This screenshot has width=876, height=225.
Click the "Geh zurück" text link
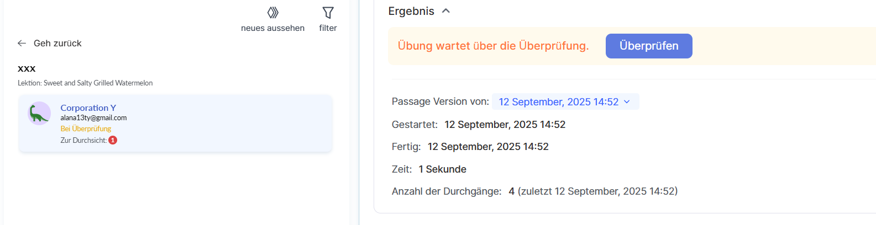pyautogui.click(x=57, y=43)
